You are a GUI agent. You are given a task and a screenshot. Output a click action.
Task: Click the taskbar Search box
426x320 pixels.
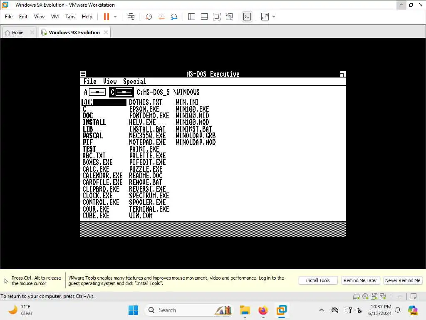click(x=189, y=310)
